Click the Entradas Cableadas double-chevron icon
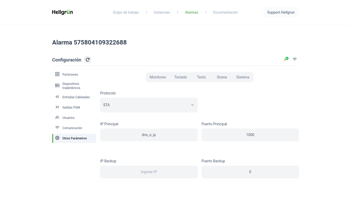This screenshot has width=351, height=214. click(57, 97)
